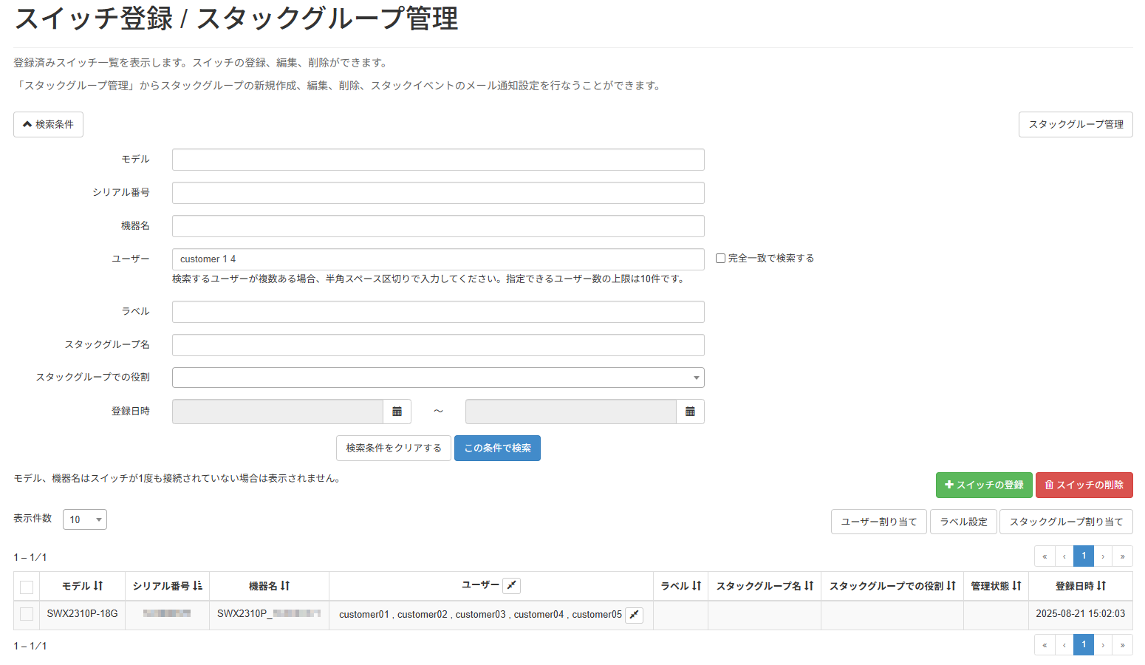Enable 完全一致で検索する checkbox
The width and height of the screenshot is (1145, 665).
[720, 258]
